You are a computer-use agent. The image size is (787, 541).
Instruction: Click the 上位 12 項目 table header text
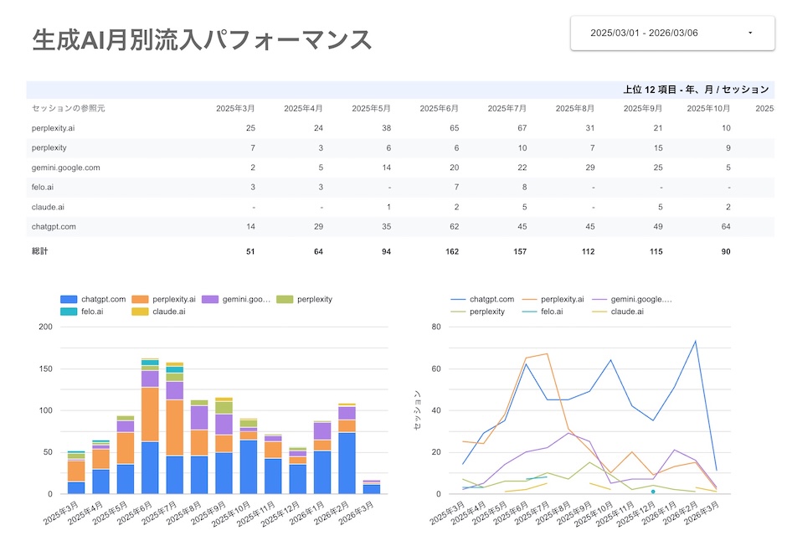(x=696, y=90)
